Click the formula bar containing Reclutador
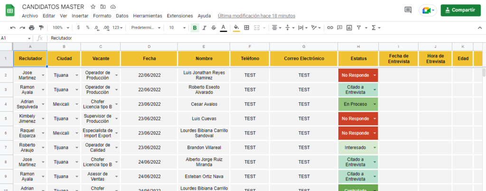The width and height of the screenshot is (486, 191). tap(267, 38)
